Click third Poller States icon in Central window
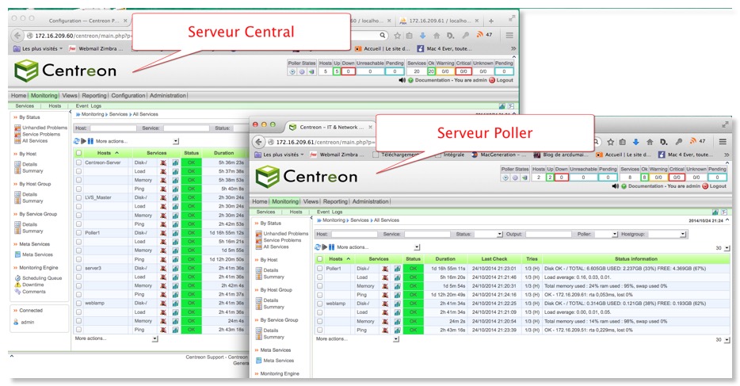740x386 pixels. [x=311, y=71]
